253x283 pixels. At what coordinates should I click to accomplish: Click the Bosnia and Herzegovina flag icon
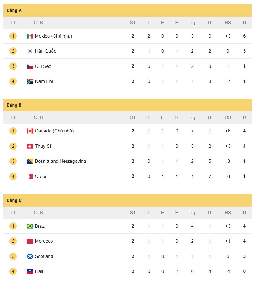30,161
